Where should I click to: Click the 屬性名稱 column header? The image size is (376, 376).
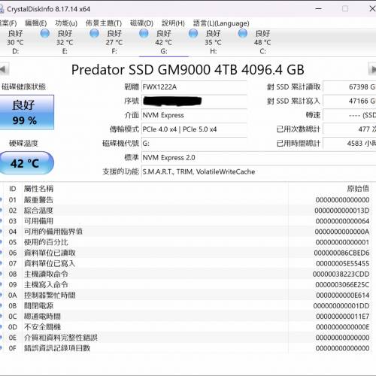tap(38, 189)
